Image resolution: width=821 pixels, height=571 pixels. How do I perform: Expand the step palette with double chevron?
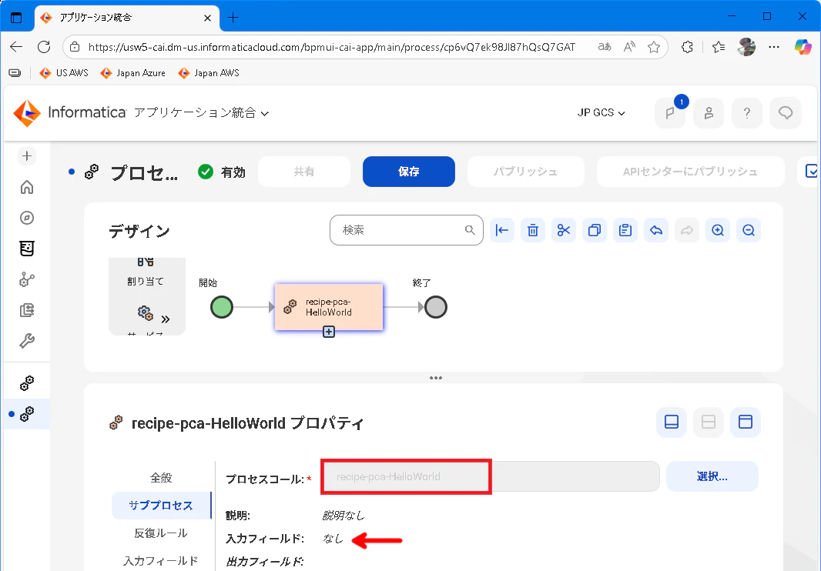(x=166, y=319)
